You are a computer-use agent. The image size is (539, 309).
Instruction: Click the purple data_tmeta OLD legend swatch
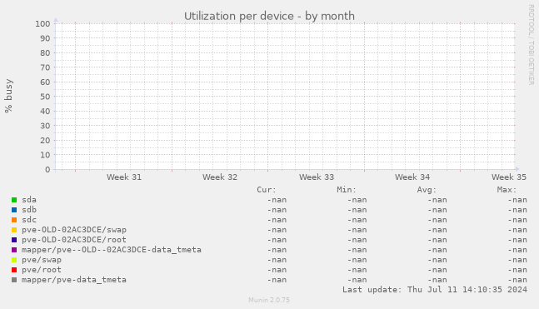point(14,250)
